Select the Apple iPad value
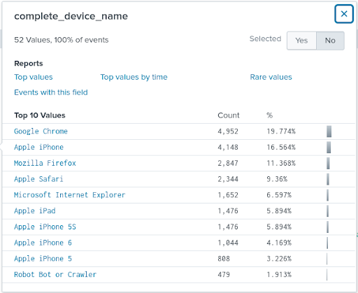Image resolution: width=358 pixels, height=293 pixels. pos(35,211)
